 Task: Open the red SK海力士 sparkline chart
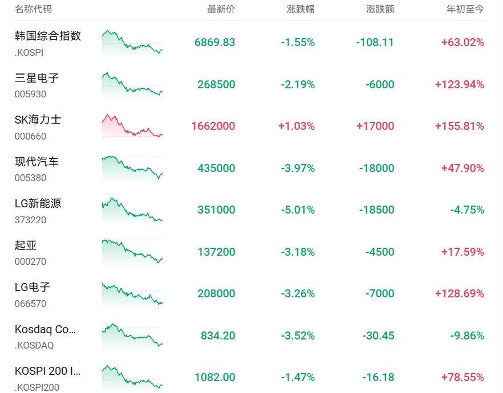pos(132,126)
